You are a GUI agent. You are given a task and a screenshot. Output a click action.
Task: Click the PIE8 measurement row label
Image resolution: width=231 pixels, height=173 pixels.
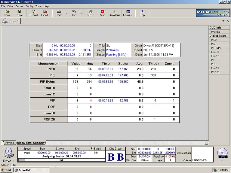[49, 69]
